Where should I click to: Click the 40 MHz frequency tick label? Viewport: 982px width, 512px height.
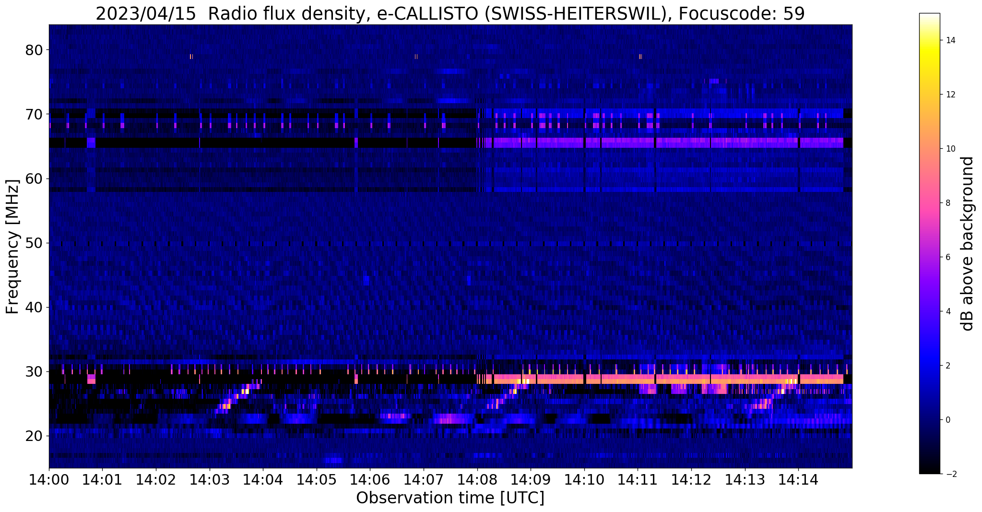point(35,307)
